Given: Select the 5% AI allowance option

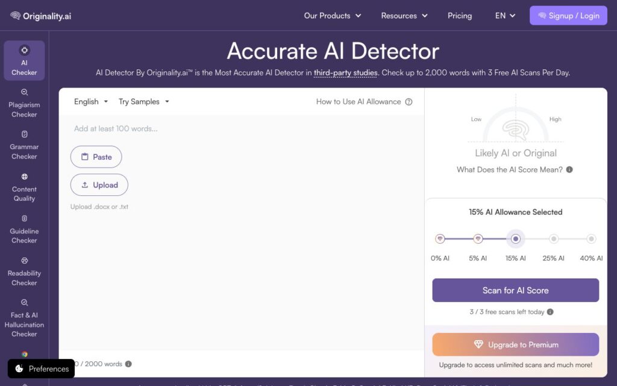Looking at the screenshot, I should click(x=478, y=239).
